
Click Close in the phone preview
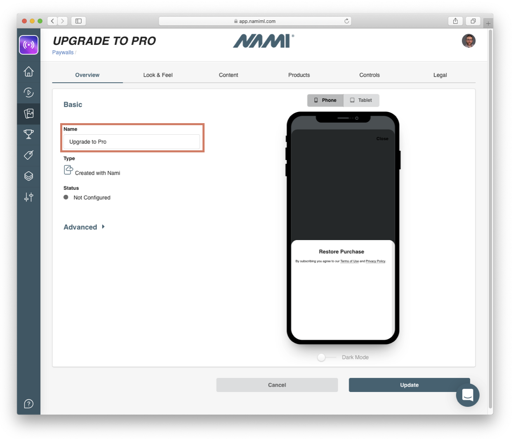click(x=382, y=139)
